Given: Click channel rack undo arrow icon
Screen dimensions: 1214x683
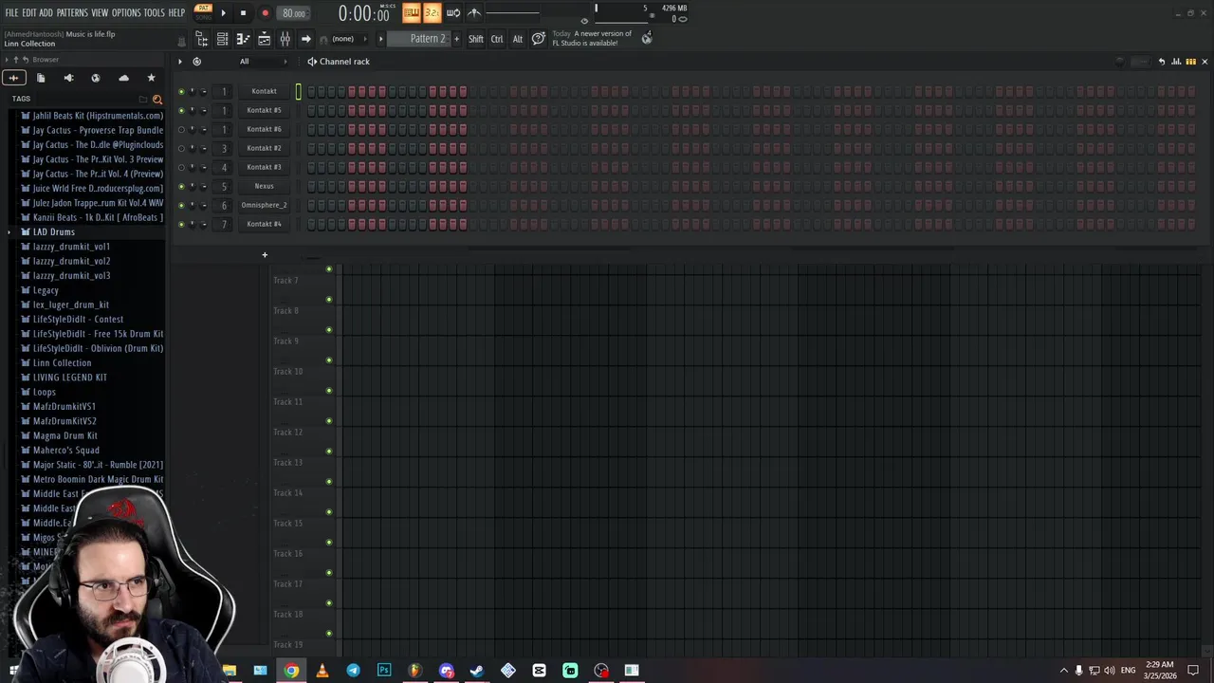Looking at the screenshot, I should (1161, 62).
